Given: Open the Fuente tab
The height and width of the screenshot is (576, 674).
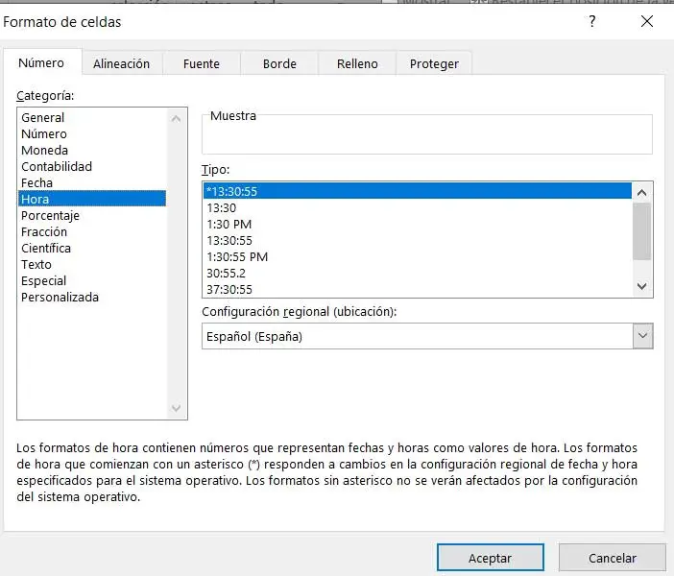Looking at the screenshot, I should click(x=202, y=63).
